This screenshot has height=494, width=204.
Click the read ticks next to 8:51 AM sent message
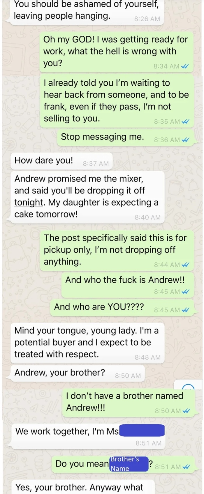(186, 467)
